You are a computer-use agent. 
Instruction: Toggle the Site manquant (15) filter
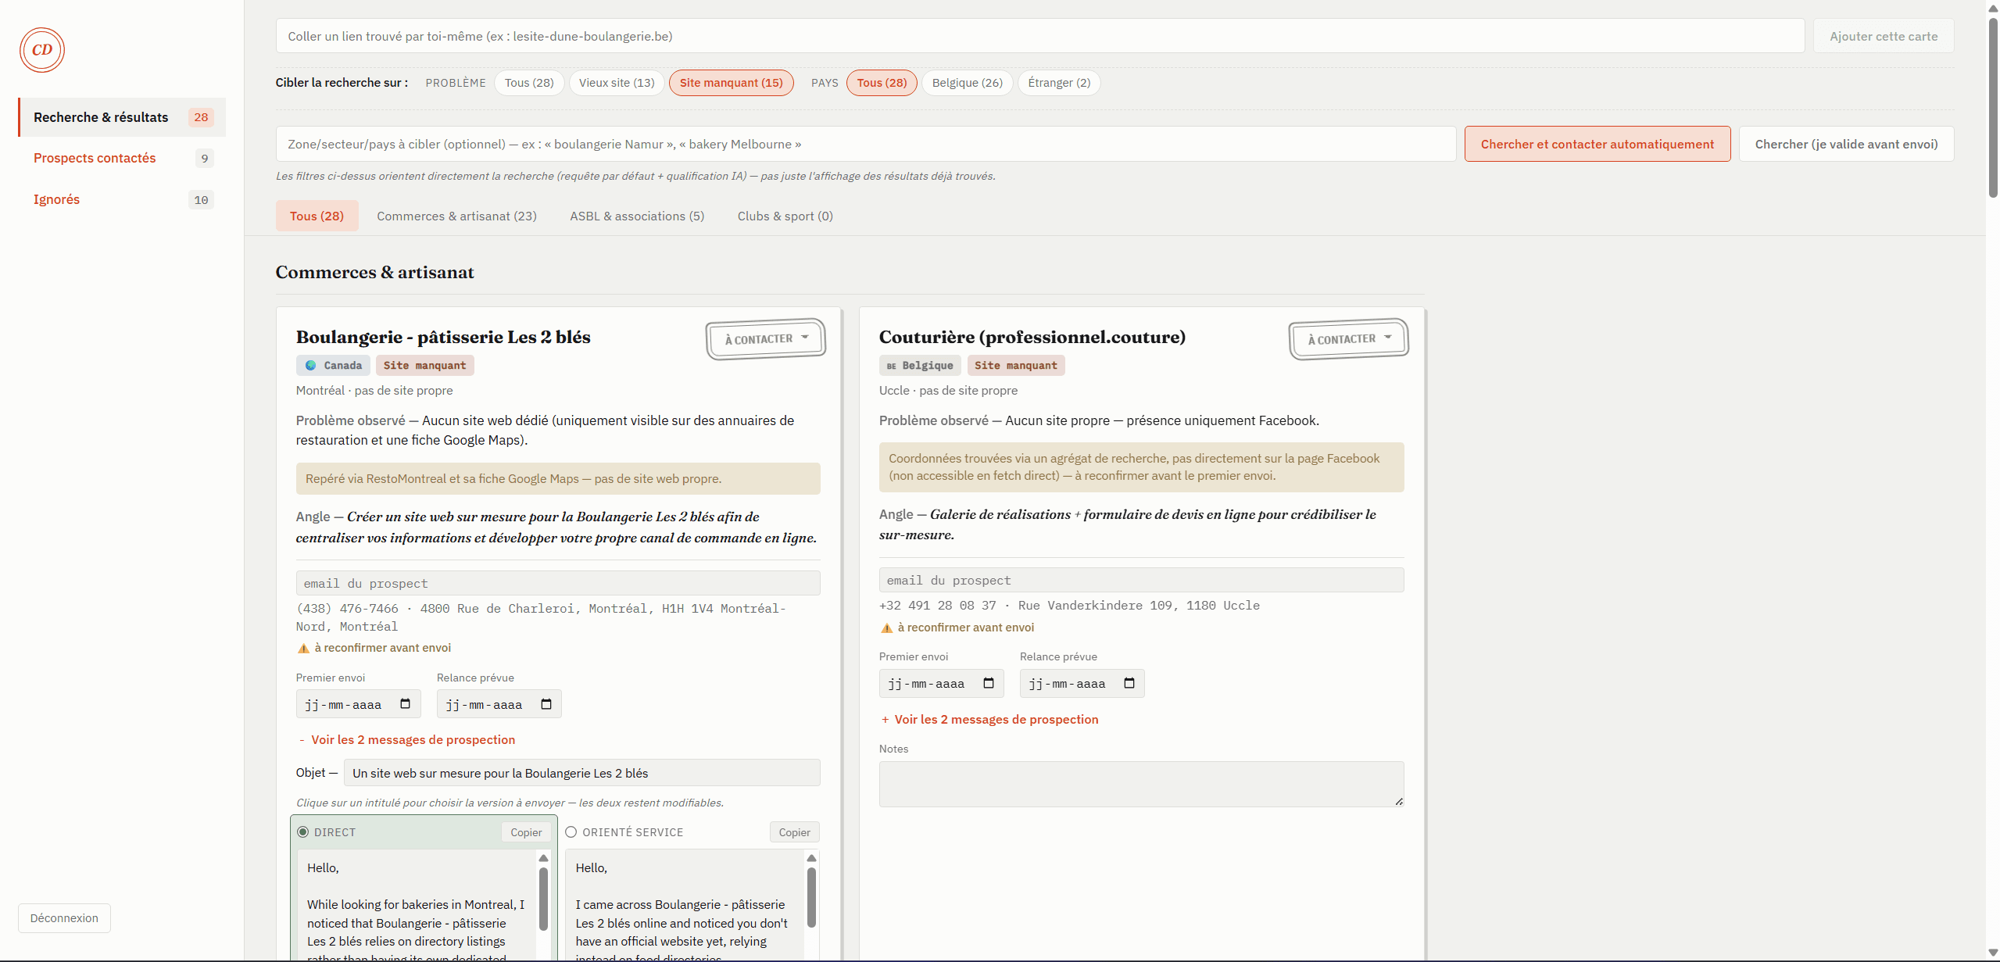tap(731, 83)
